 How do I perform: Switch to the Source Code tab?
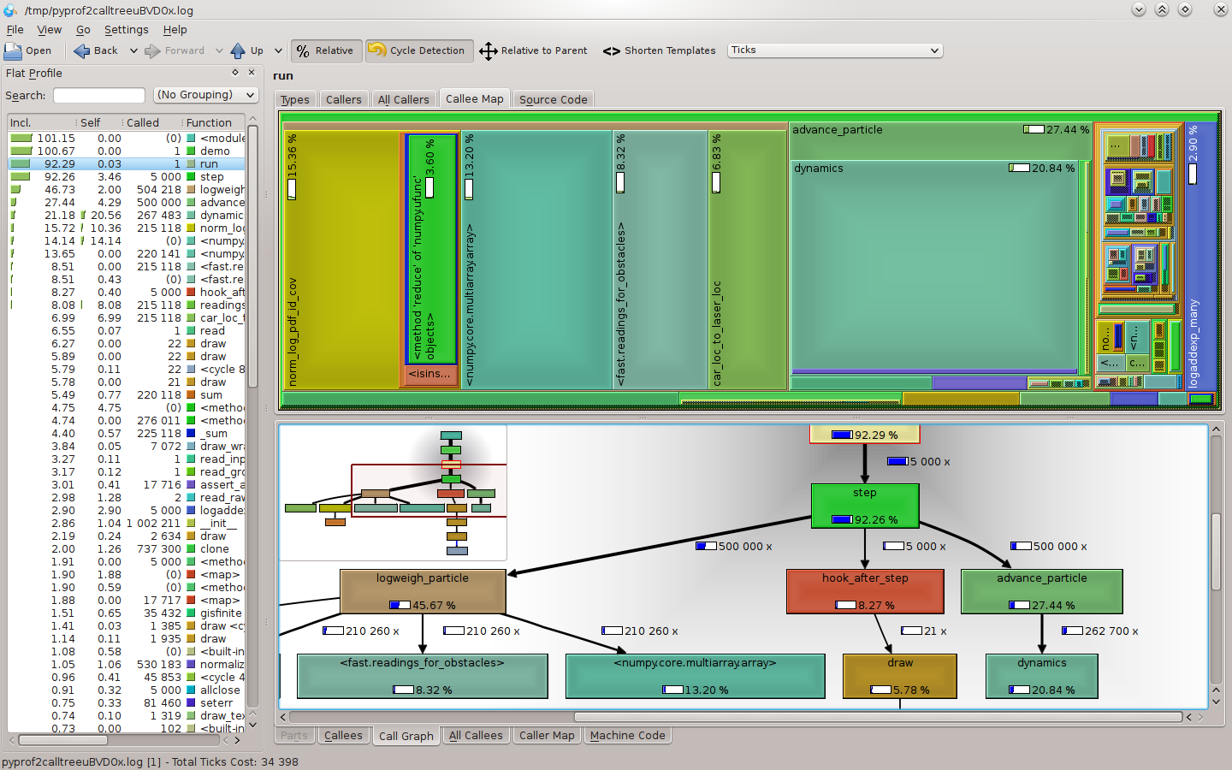click(553, 99)
